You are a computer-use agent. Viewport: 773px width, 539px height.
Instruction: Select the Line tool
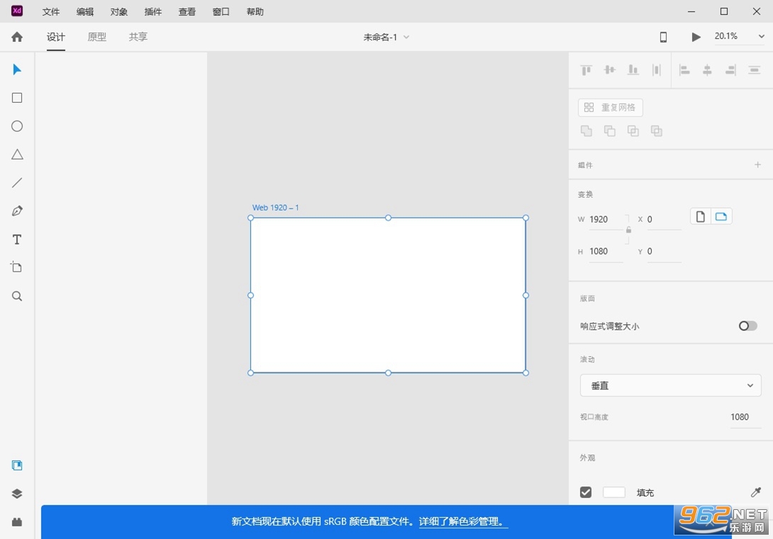click(17, 183)
